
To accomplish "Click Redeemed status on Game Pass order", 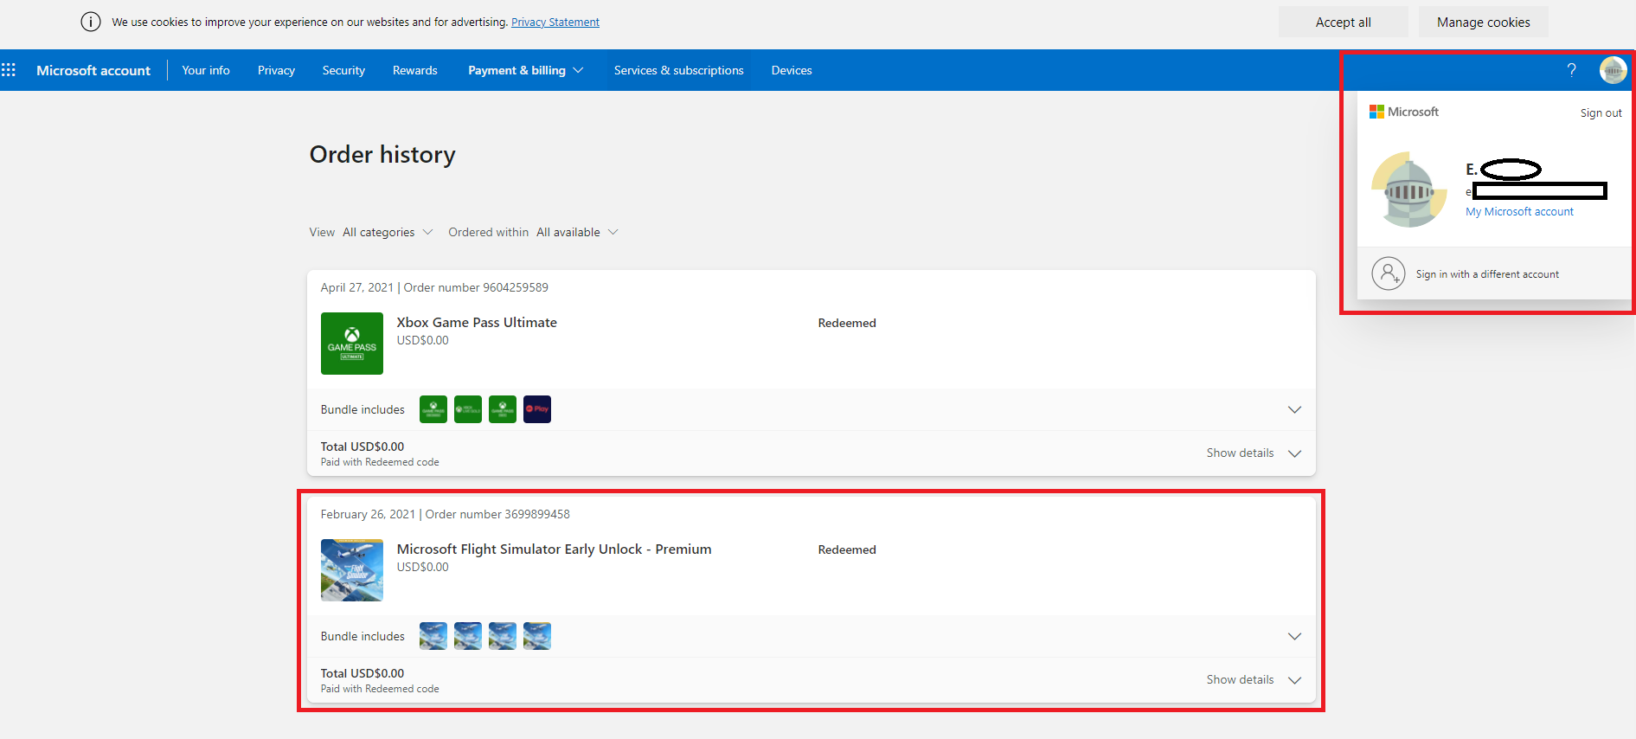I will tap(847, 323).
